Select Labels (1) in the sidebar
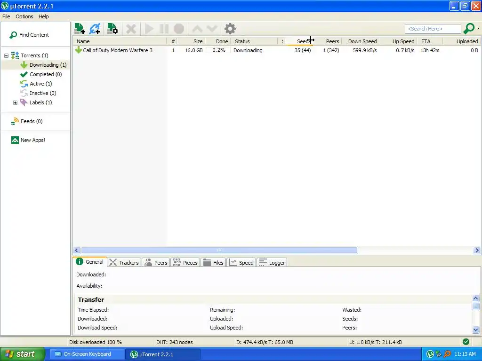482x361 pixels. click(36, 102)
